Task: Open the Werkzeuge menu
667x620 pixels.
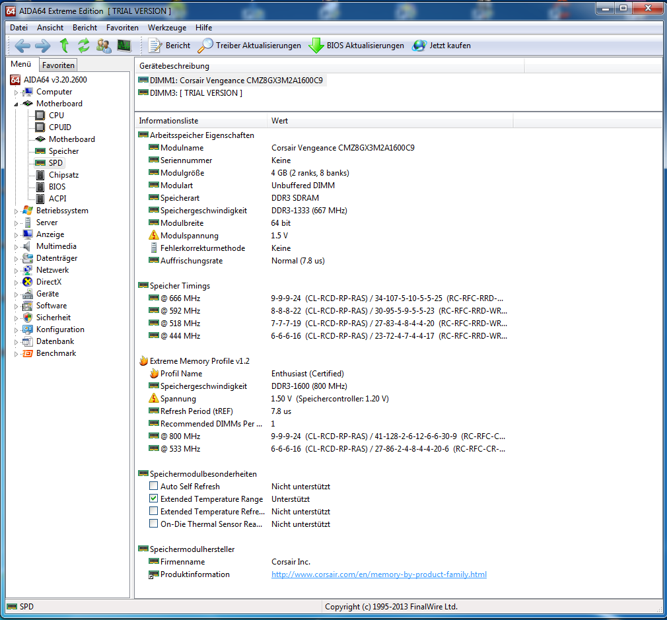Action: tap(167, 28)
